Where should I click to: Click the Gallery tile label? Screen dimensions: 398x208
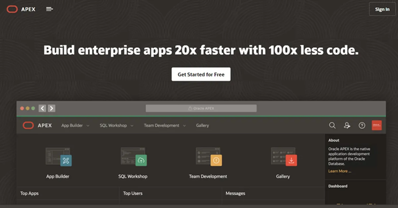coord(283,176)
